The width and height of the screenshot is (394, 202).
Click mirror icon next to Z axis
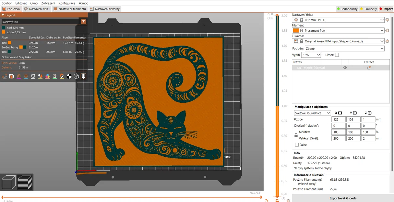point(370,113)
